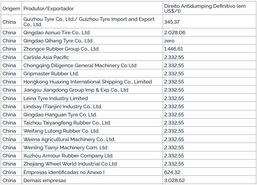Select Qingdao Aonuo Tire Co. cell
The width and height of the screenshot is (257, 185).
[57, 33]
